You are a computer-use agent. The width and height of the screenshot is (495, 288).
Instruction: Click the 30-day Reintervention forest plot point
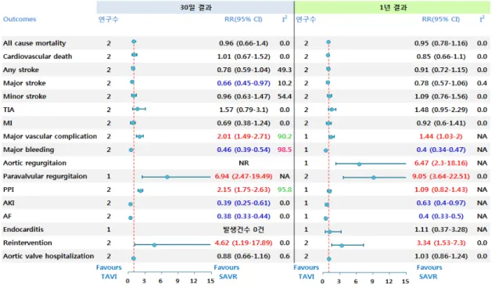click(154, 245)
